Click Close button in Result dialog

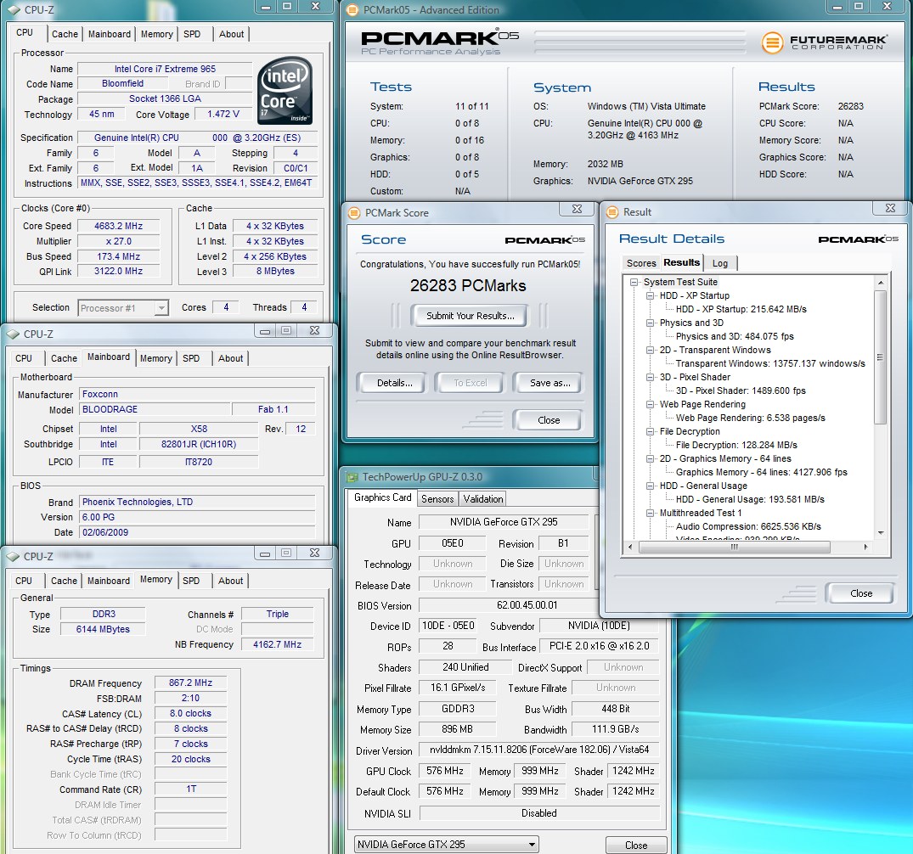pyautogui.click(x=860, y=593)
